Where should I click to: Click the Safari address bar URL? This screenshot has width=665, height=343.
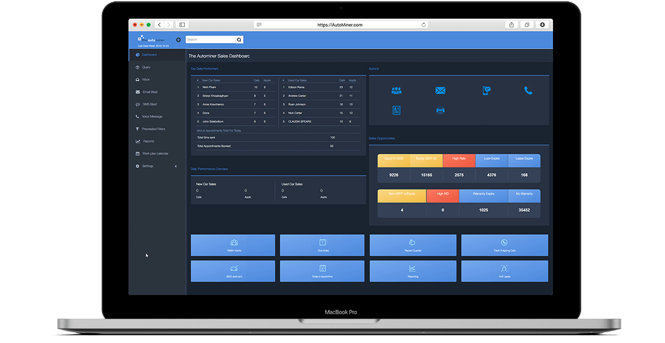coord(340,25)
